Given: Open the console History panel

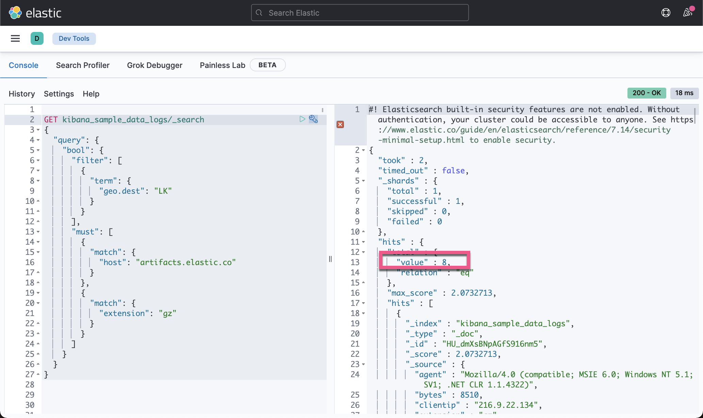Looking at the screenshot, I should (x=21, y=93).
